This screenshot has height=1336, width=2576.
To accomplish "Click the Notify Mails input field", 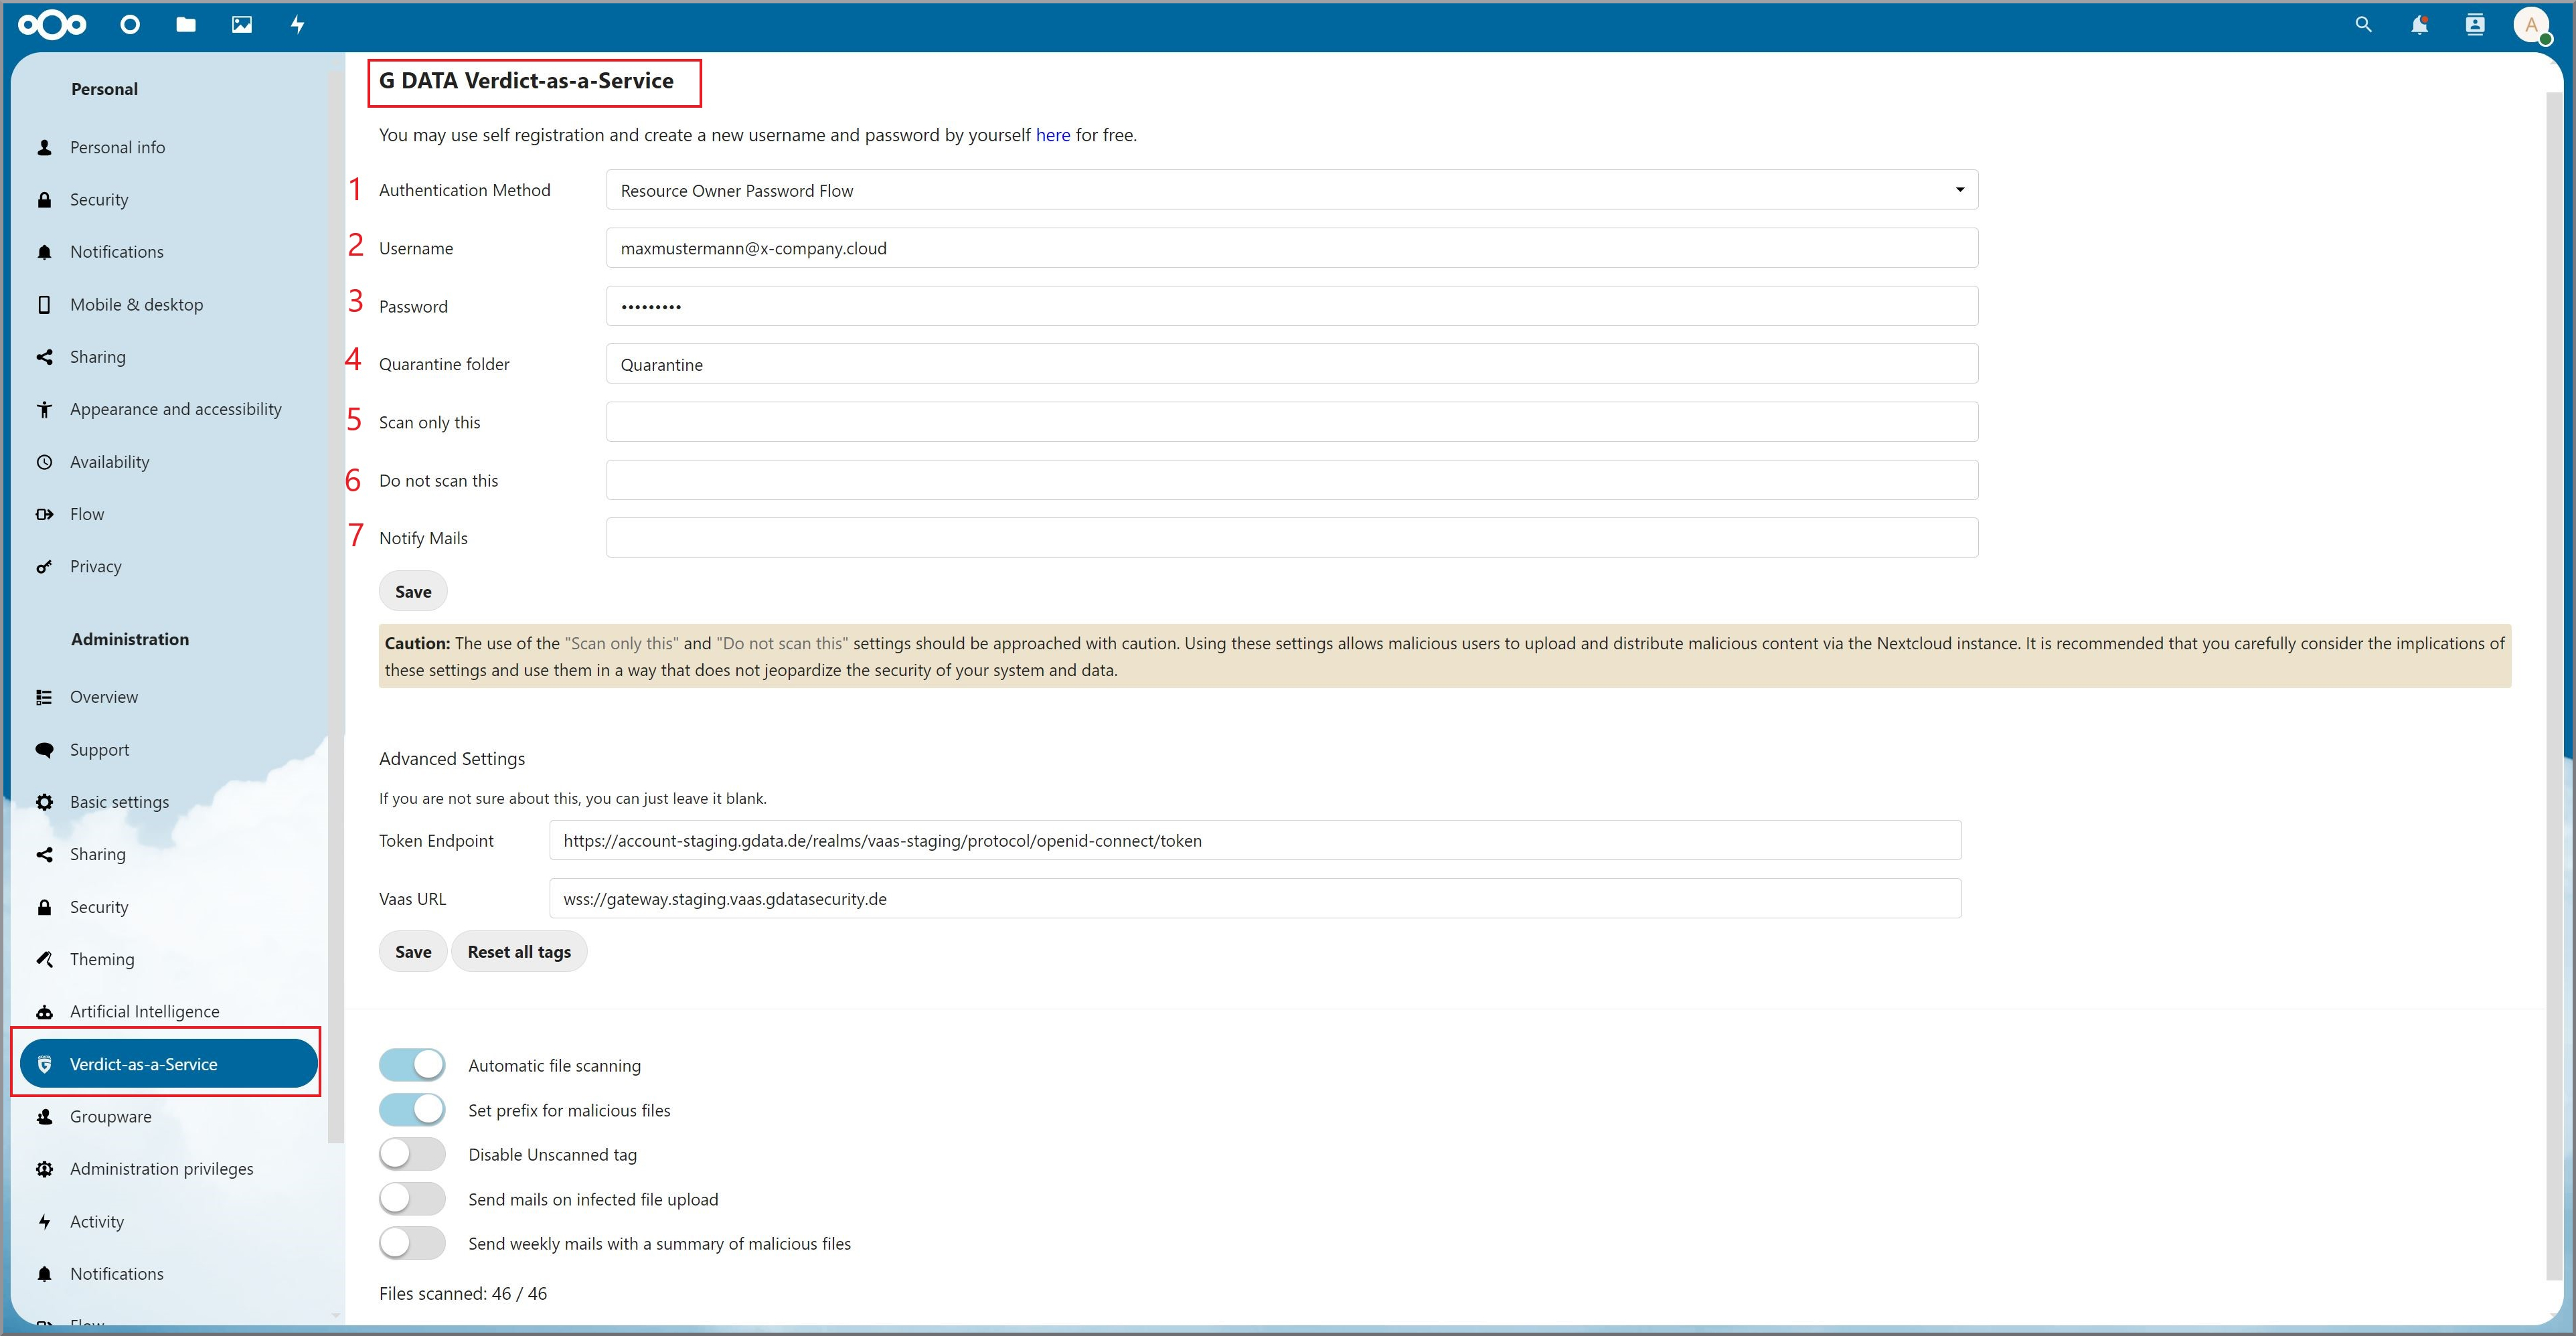I will pos(1290,538).
